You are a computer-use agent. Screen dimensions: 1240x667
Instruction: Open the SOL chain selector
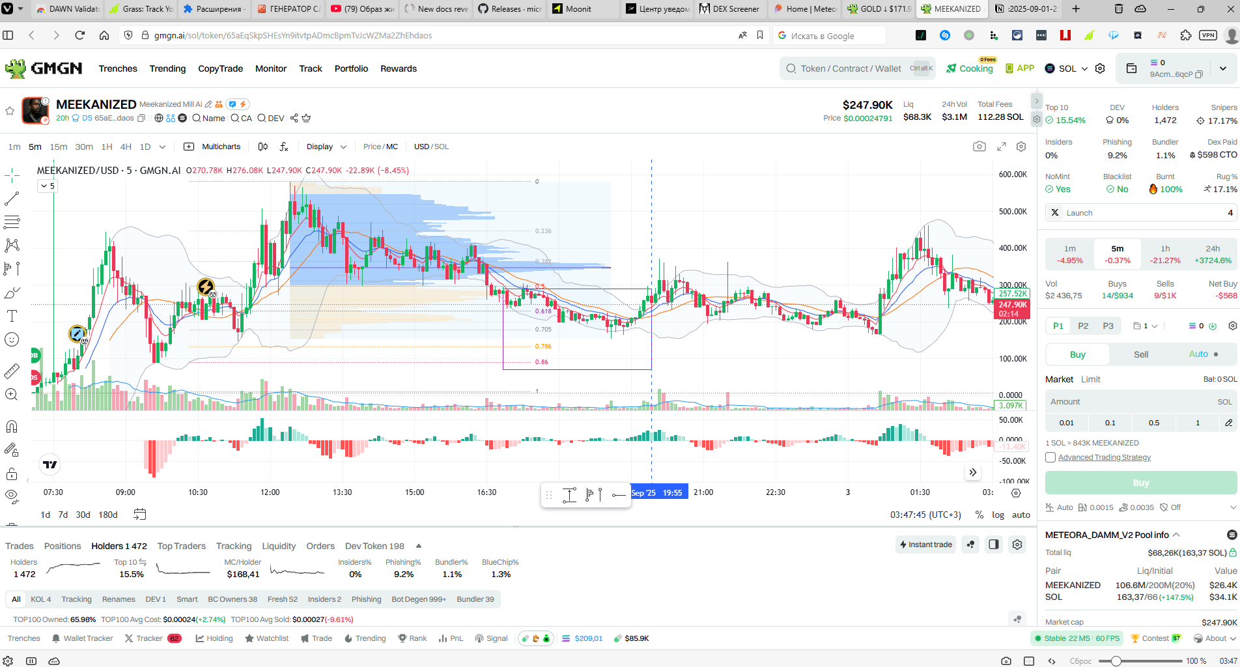point(1066,68)
